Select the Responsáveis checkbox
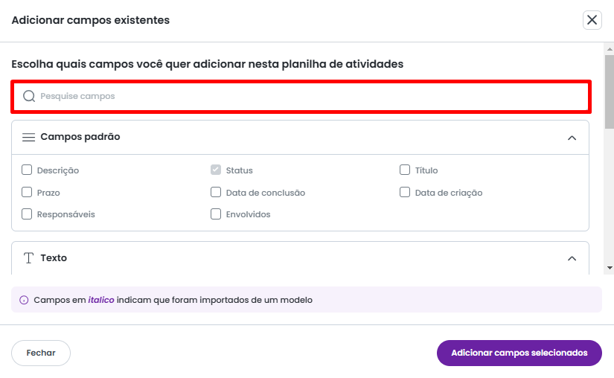614x378 pixels. pyautogui.click(x=27, y=214)
